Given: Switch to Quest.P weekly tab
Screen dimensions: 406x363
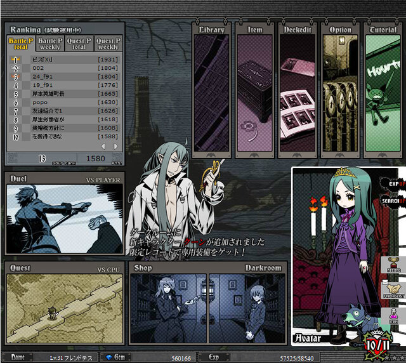Looking at the screenshot, I should [108, 44].
